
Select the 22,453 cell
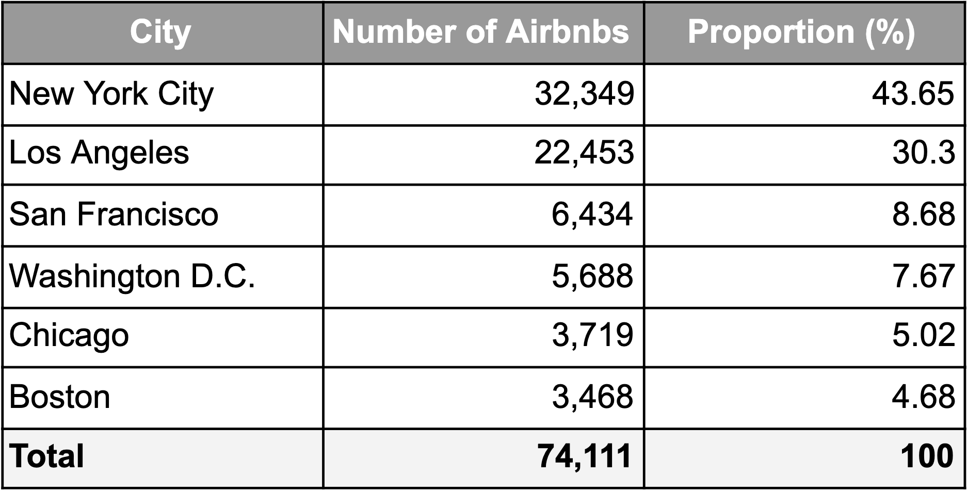[584, 153]
